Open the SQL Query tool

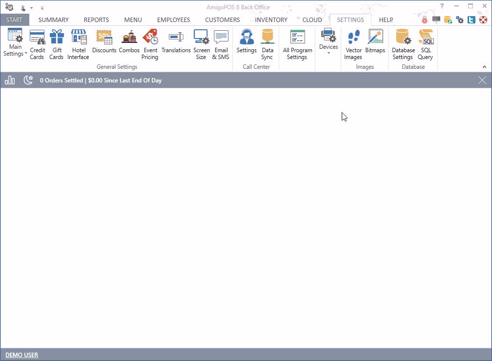click(425, 44)
